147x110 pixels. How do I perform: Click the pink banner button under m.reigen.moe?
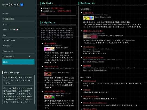(x=50, y=49)
